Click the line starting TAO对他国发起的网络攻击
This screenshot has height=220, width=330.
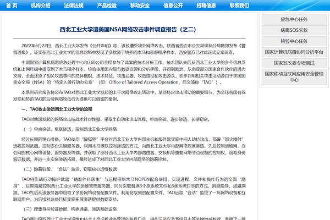pos(116,119)
